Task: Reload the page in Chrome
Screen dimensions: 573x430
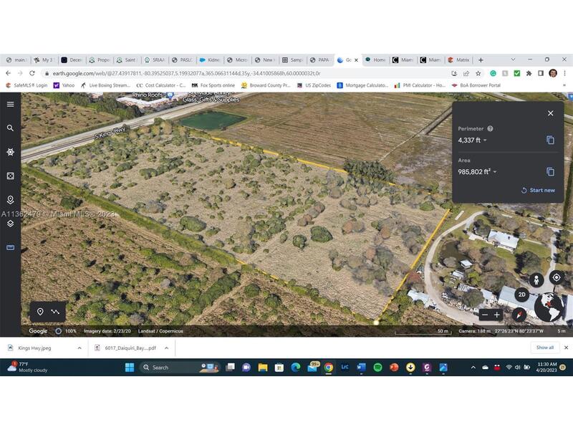Action: click(32, 74)
